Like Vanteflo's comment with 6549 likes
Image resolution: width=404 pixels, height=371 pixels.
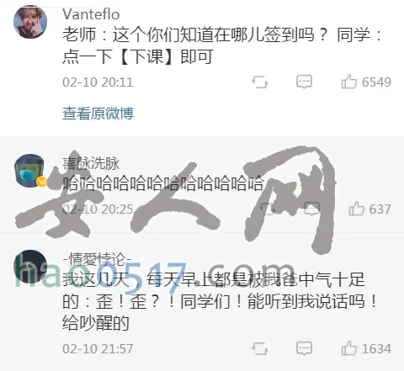pos(366,82)
